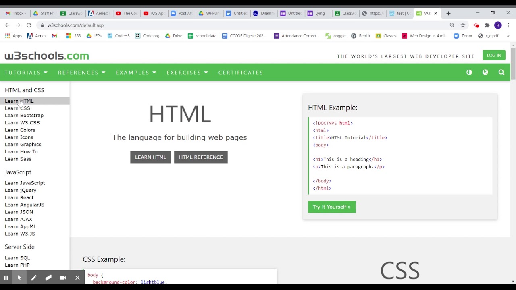Image resolution: width=516 pixels, height=290 pixels.
Task: Open Learn JSON link
Action: coord(19,212)
